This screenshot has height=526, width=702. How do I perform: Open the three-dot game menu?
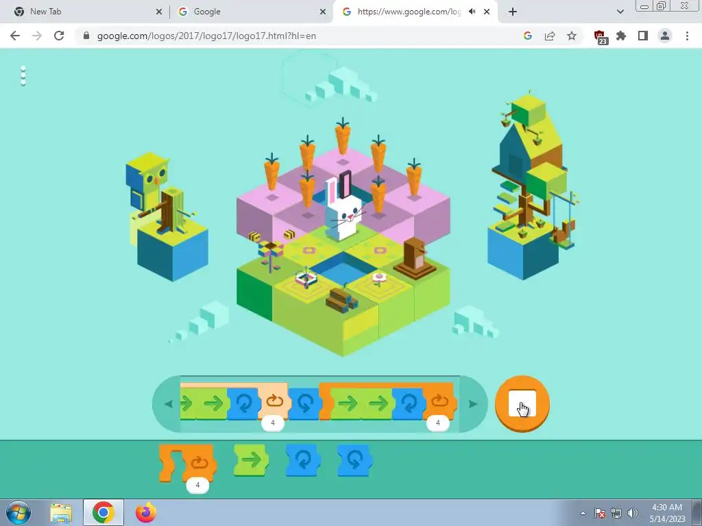coord(23,75)
